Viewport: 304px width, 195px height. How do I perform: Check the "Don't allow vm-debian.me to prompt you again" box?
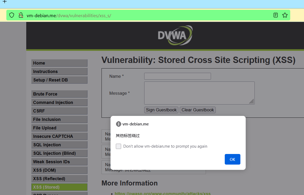[x=118, y=146]
